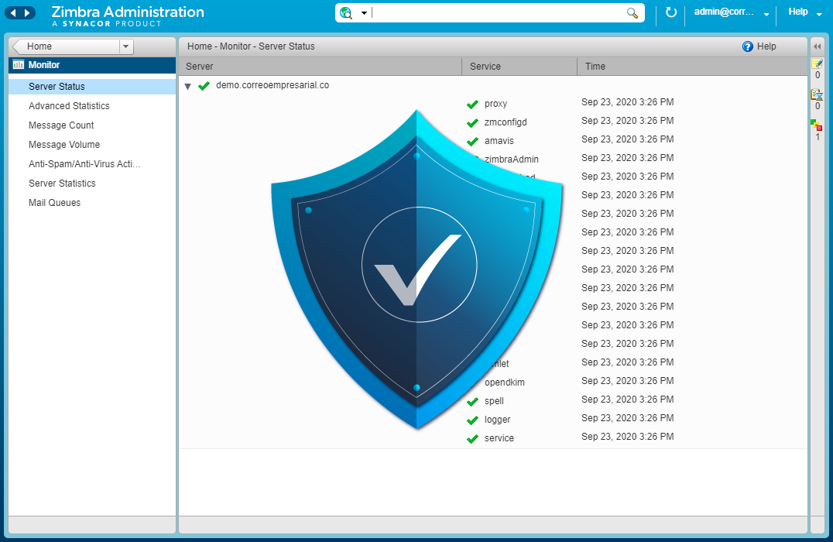Click the refresh icon in the top bar
Screen dimensions: 833x542
671,12
